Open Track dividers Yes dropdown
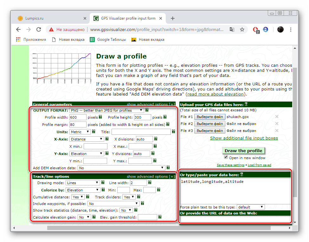 (x=129, y=197)
